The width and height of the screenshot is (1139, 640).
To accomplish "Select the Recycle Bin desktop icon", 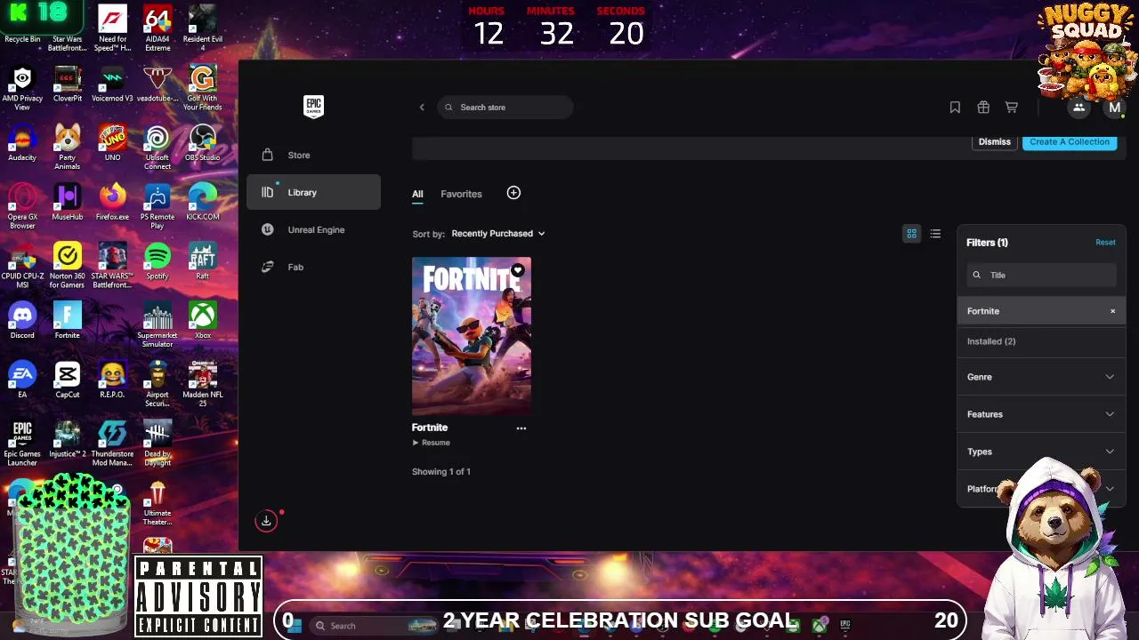I will point(22,24).
